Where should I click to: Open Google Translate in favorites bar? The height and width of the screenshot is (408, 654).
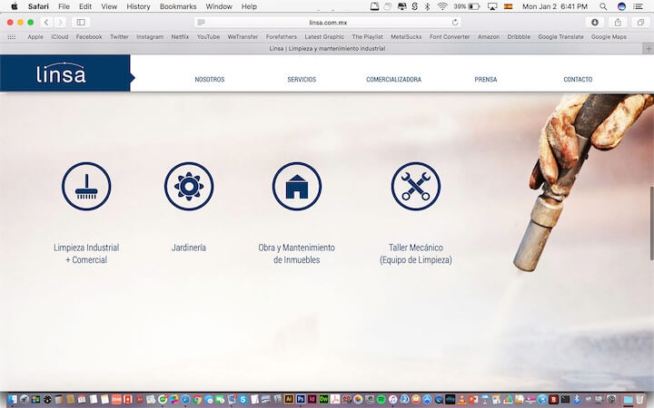coord(560,37)
